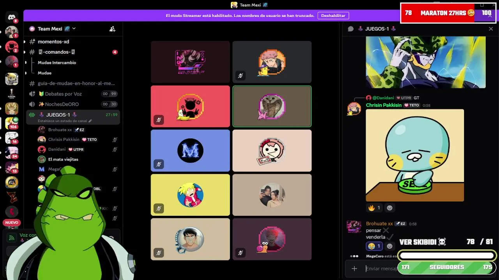
Task: Click Brohuate xx's username in chat
Action: [x=379, y=224]
